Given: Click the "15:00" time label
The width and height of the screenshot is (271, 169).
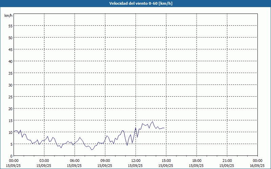Looking at the screenshot, I should pos(166,161).
